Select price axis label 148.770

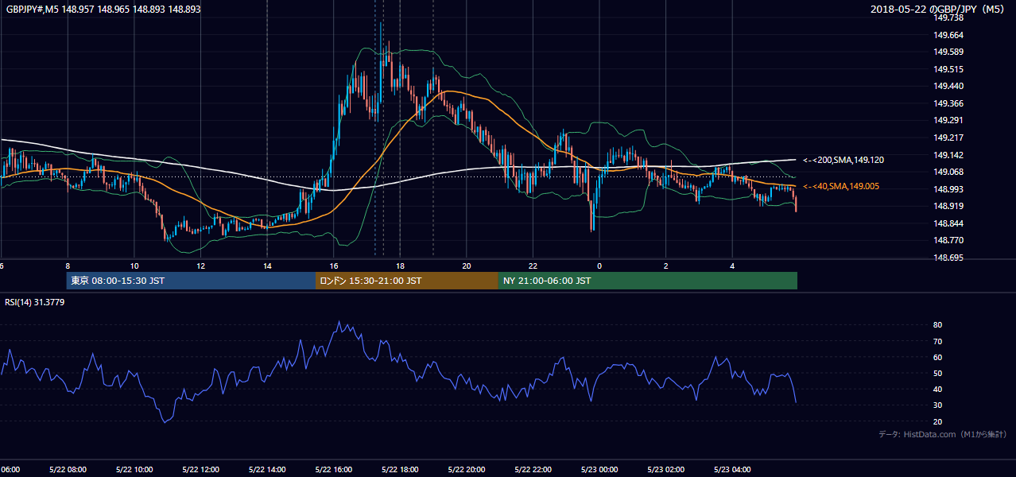pos(948,240)
